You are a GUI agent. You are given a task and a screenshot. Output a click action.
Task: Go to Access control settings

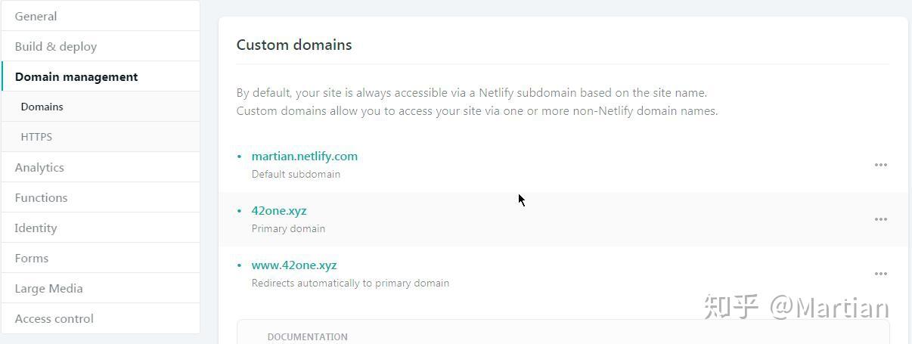(54, 318)
